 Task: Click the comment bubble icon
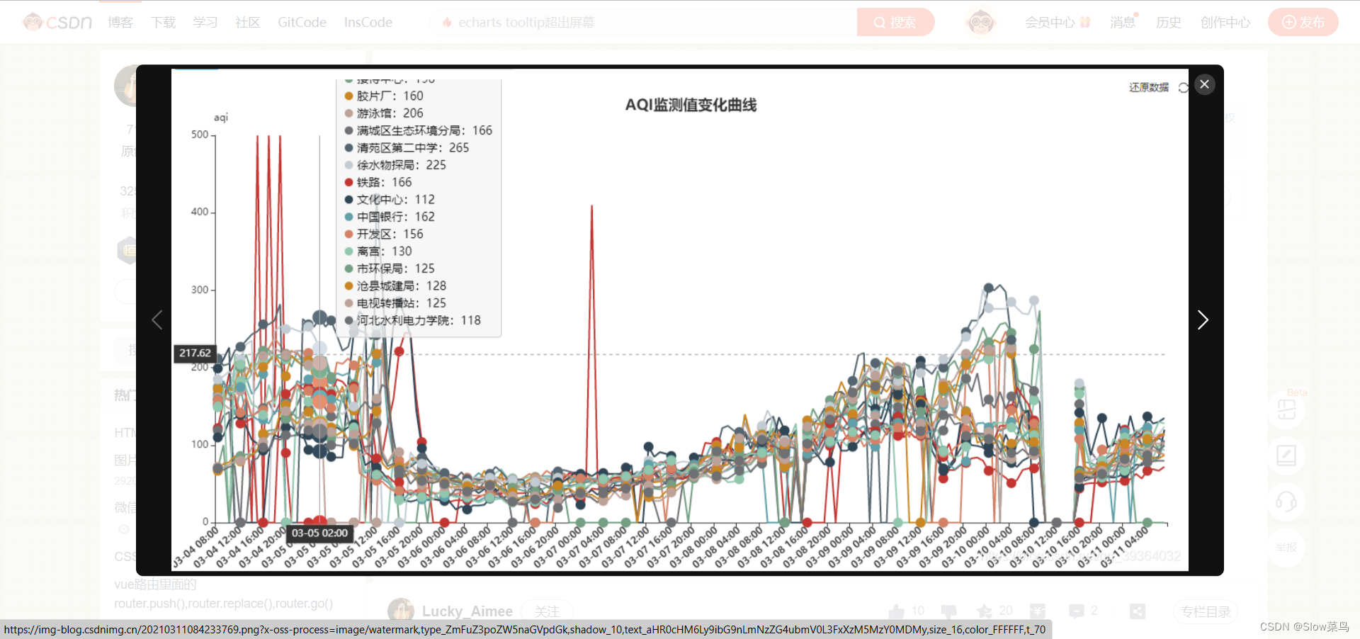click(1077, 611)
